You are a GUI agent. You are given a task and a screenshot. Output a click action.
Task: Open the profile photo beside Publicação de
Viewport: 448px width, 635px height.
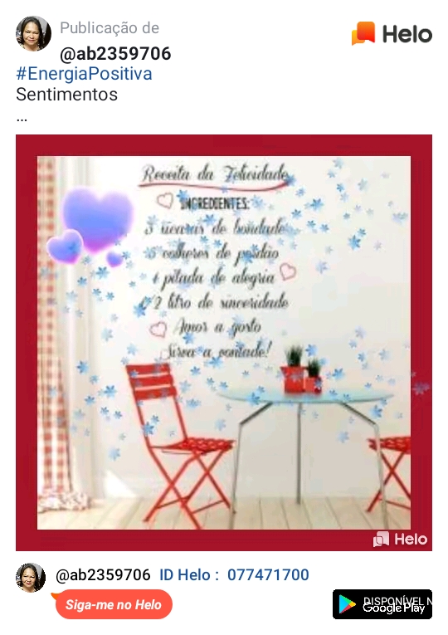pyautogui.click(x=33, y=33)
